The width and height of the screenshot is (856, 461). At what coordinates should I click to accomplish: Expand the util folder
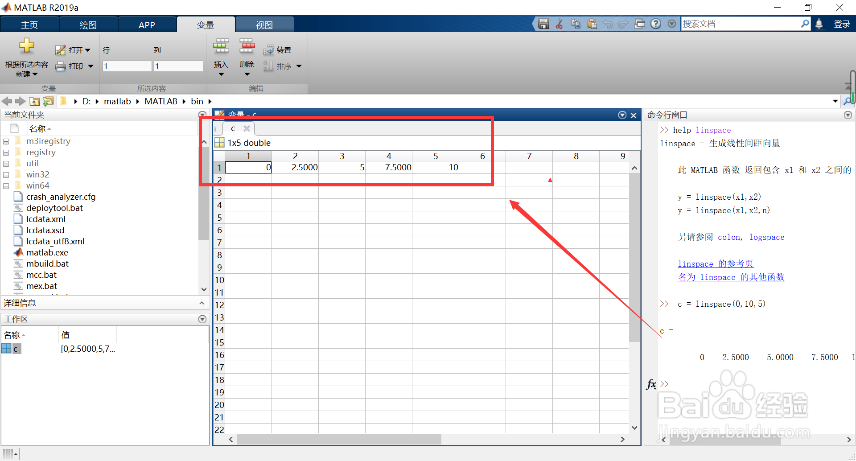click(x=6, y=164)
